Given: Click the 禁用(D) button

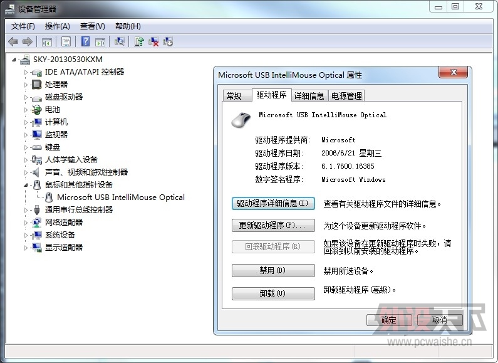Looking at the screenshot, I should click(x=273, y=270).
